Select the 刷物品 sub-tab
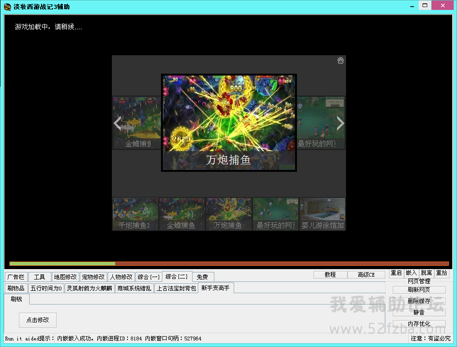This screenshot has width=457, height=347. [x=16, y=288]
